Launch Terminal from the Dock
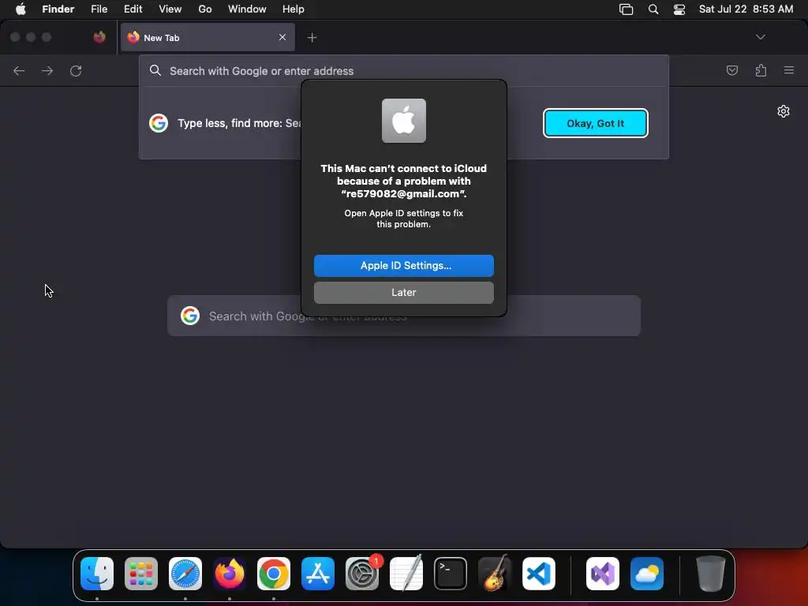808x606 pixels. coord(451,574)
